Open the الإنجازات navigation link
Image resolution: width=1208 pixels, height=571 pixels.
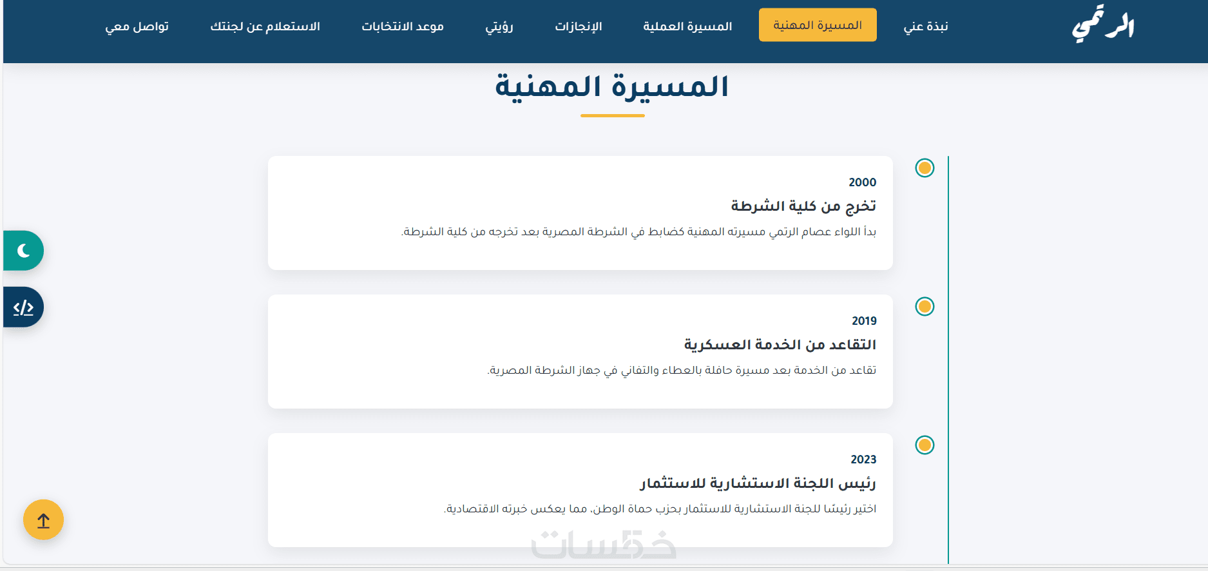coord(579,26)
